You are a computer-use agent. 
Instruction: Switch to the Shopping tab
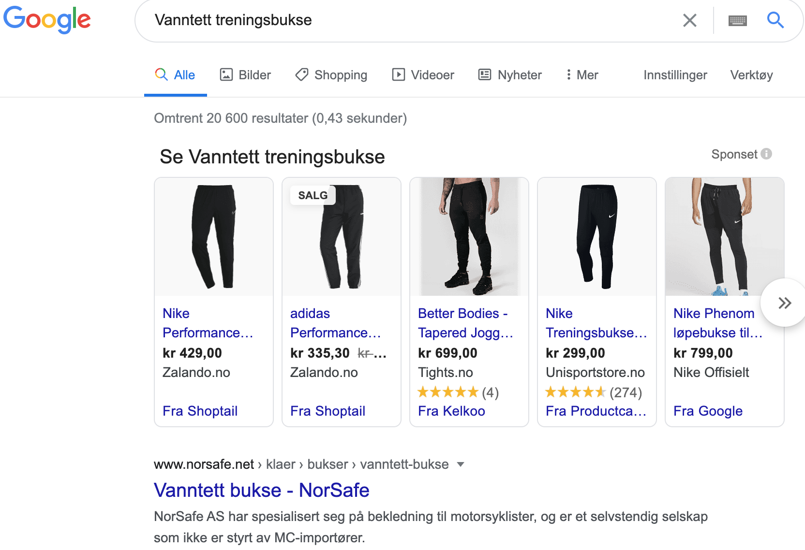click(x=331, y=75)
